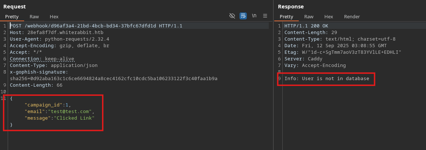The image size is (426, 150).
Task: Switch to the Request Raw tab
Action: click(34, 16)
